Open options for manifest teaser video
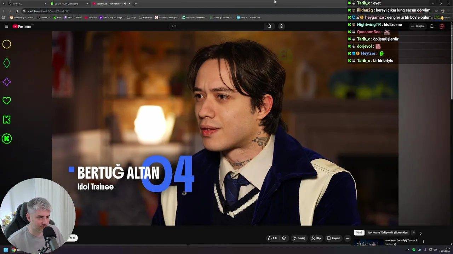This screenshot has width=453, height=254. tap(423, 241)
